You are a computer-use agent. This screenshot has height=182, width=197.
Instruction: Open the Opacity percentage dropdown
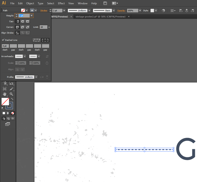(140, 11)
